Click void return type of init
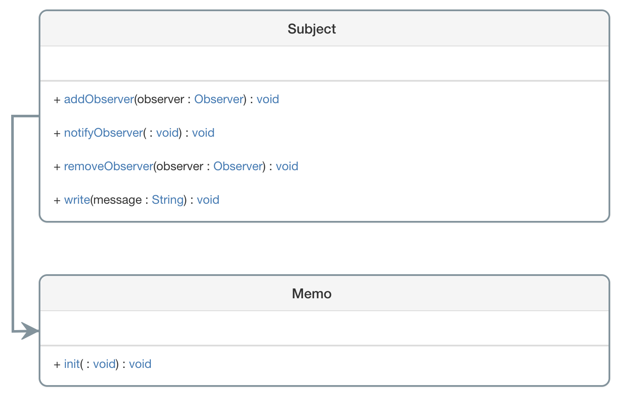Viewport: 624px width, 398px height. point(140,364)
